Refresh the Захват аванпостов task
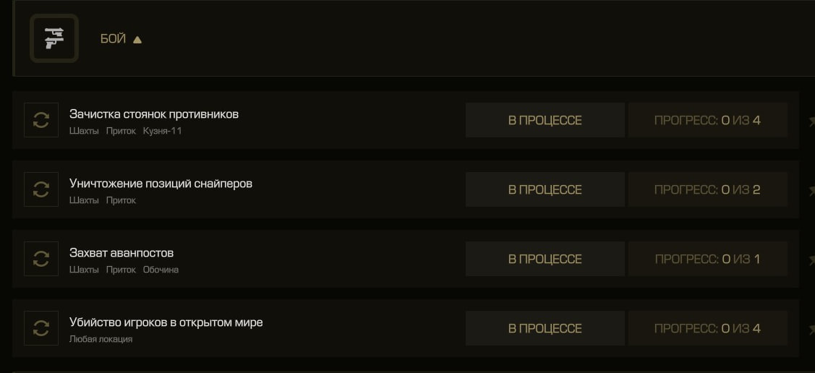The height and width of the screenshot is (373, 815). coord(41,259)
